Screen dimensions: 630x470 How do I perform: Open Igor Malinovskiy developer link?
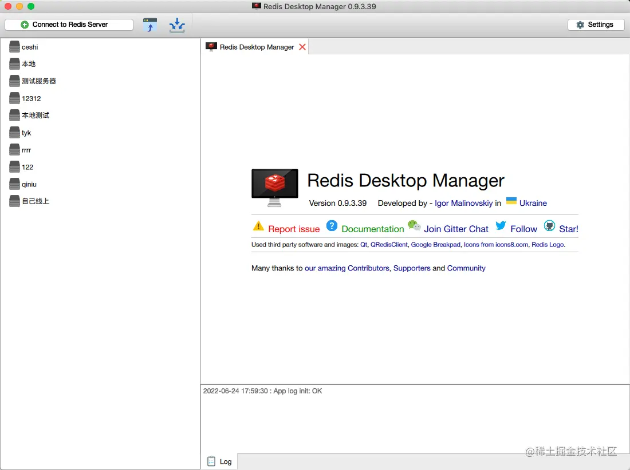(x=463, y=203)
